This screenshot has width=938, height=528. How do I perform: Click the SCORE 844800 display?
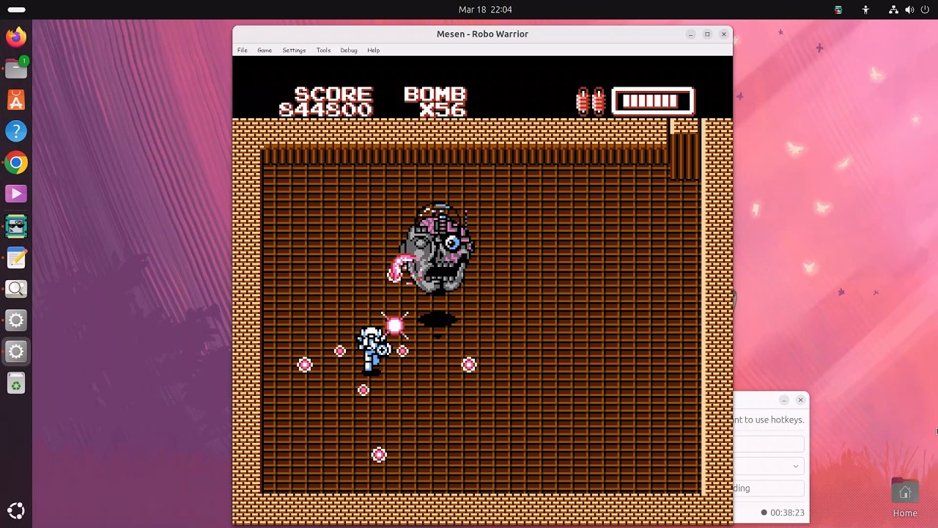point(327,102)
